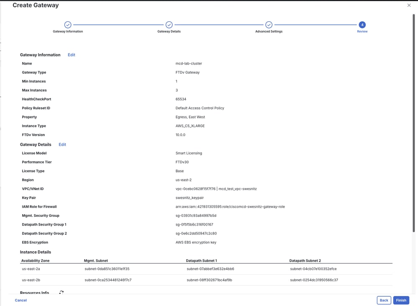The height and width of the screenshot is (306, 418).
Task: Click the Datapath Subnet 1 column header
Action: pos(202,261)
